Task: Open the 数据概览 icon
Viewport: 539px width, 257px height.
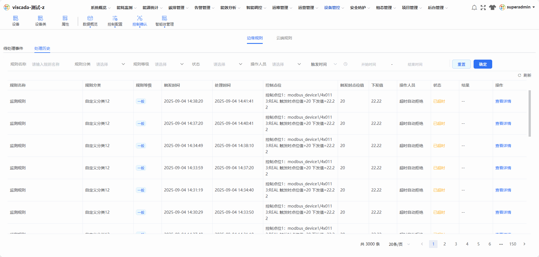Action: pyautogui.click(x=90, y=18)
